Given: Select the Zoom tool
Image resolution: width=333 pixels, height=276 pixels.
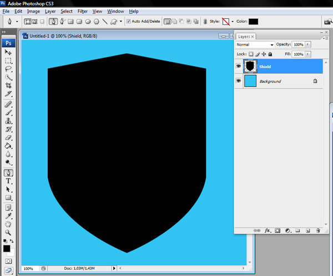Looking at the screenshot, I should pyautogui.click(x=8, y=233).
